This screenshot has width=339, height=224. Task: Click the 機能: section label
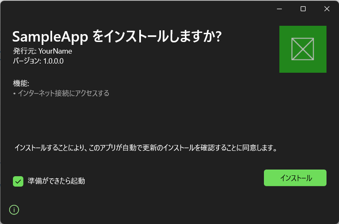21,83
